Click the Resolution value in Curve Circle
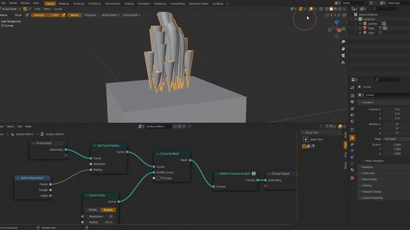The image size is (410, 230). 101,217
